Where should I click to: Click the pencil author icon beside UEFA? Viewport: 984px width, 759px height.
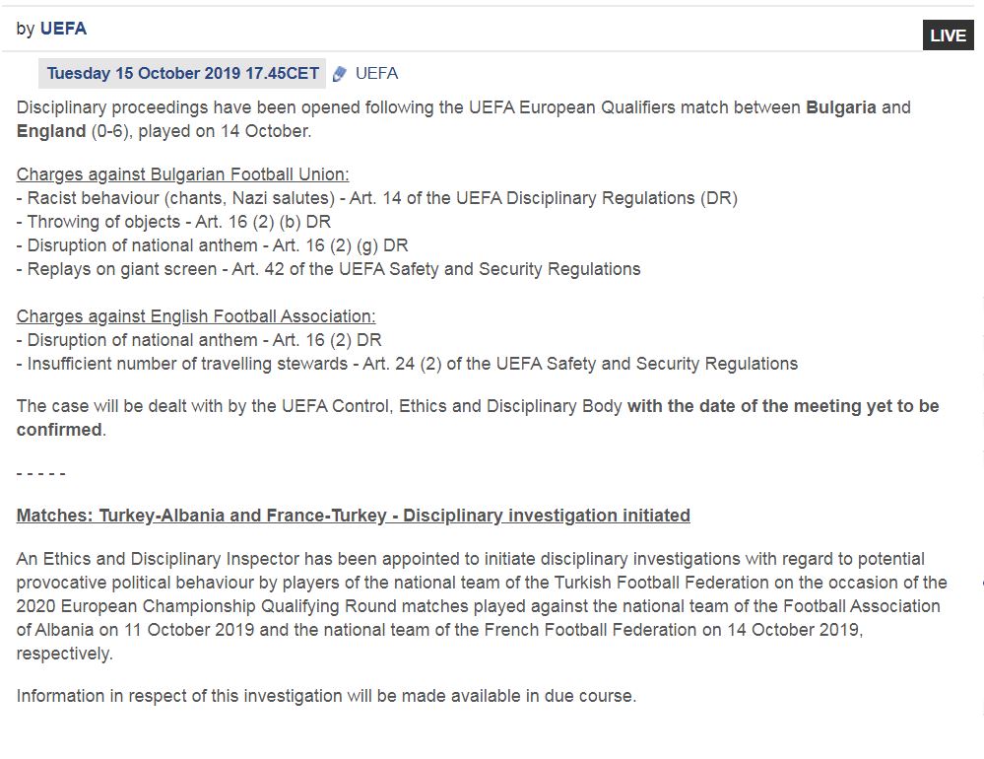click(x=340, y=74)
